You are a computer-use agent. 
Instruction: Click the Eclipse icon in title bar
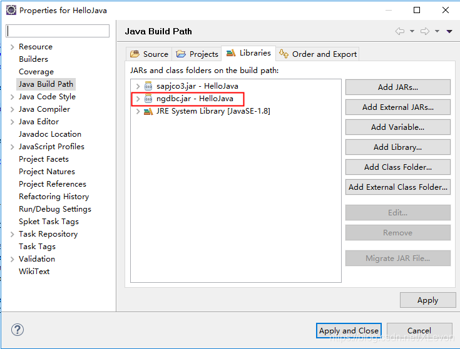coord(11,10)
